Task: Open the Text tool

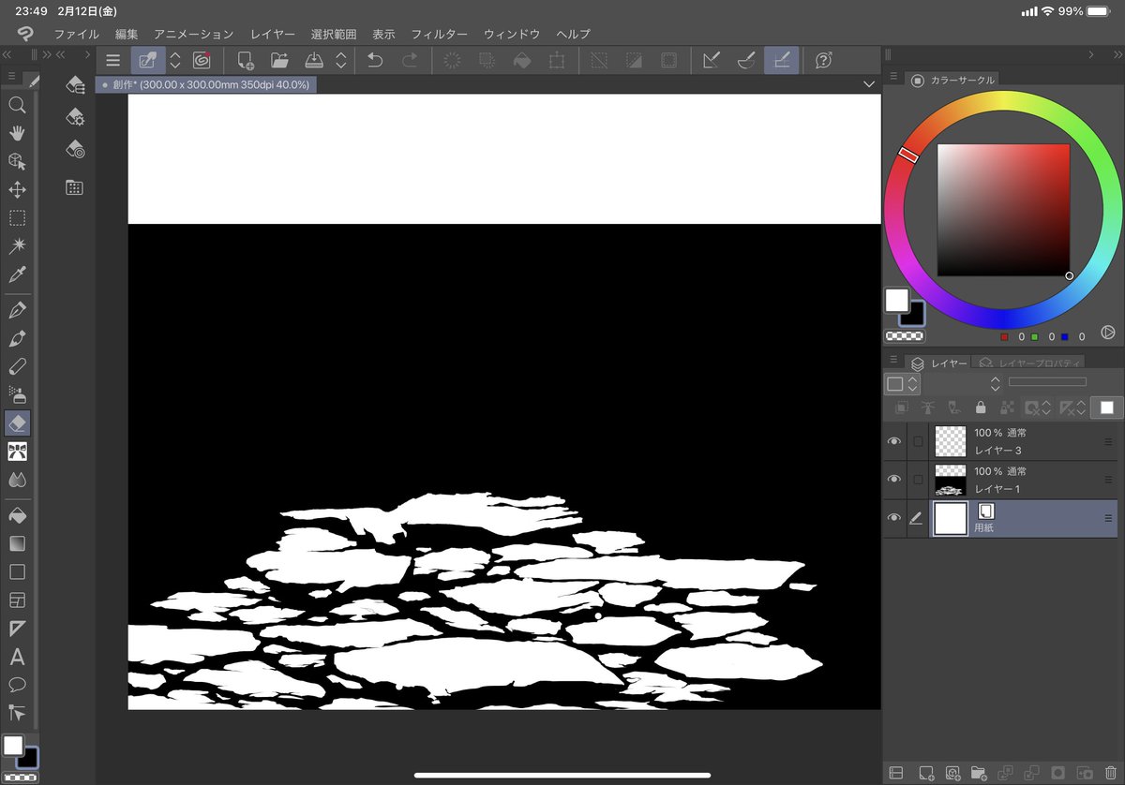Action: [17, 657]
